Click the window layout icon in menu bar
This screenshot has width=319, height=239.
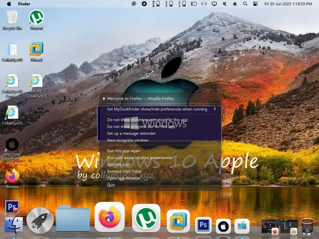point(193,4)
